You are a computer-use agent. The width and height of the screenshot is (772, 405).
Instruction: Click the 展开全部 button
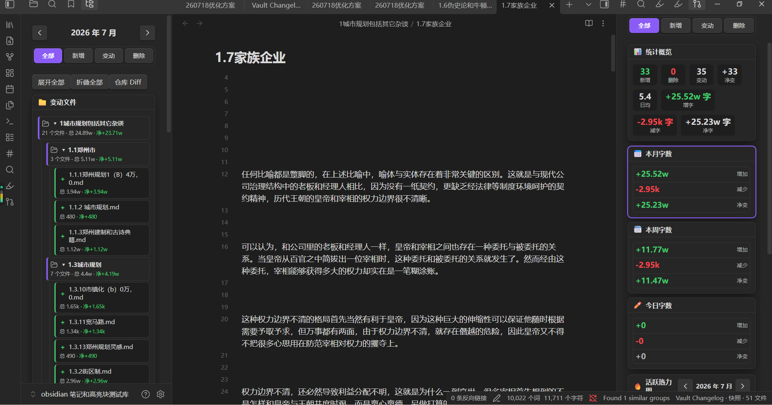coord(51,82)
